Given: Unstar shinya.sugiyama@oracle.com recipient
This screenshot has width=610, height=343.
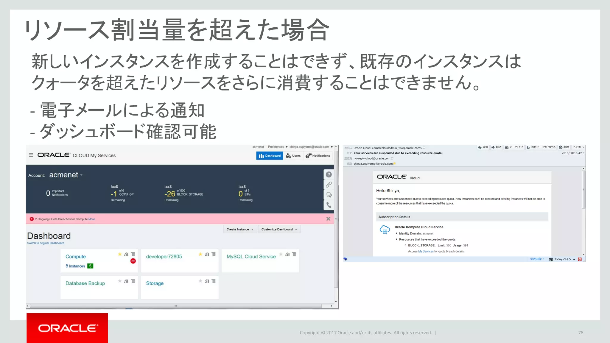Looking at the screenshot, I should pyautogui.click(x=394, y=163).
